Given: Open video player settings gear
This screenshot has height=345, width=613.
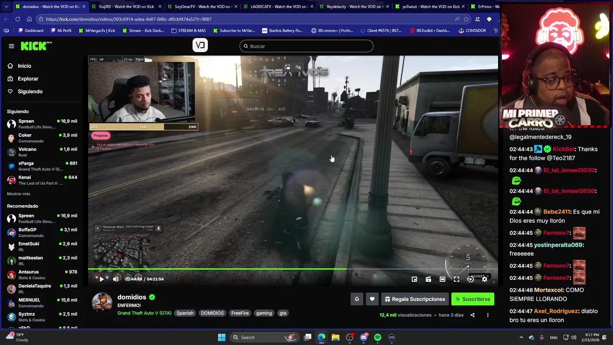Looking at the screenshot, I should [x=485, y=279].
